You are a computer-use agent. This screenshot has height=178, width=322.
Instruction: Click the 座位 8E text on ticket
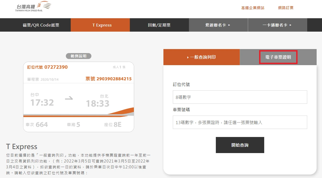coord(113,125)
